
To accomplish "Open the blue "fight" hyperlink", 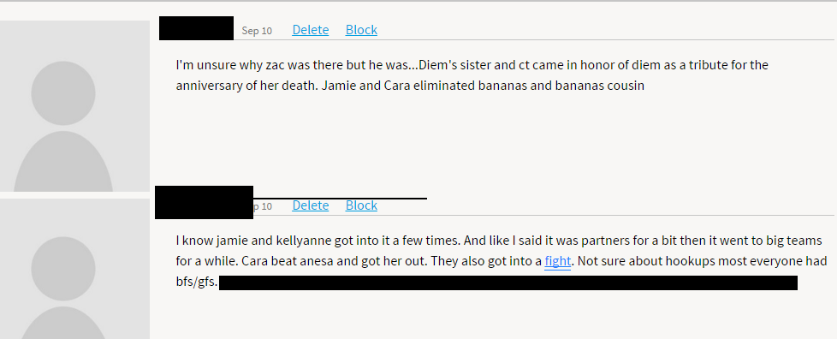I will pos(558,262).
